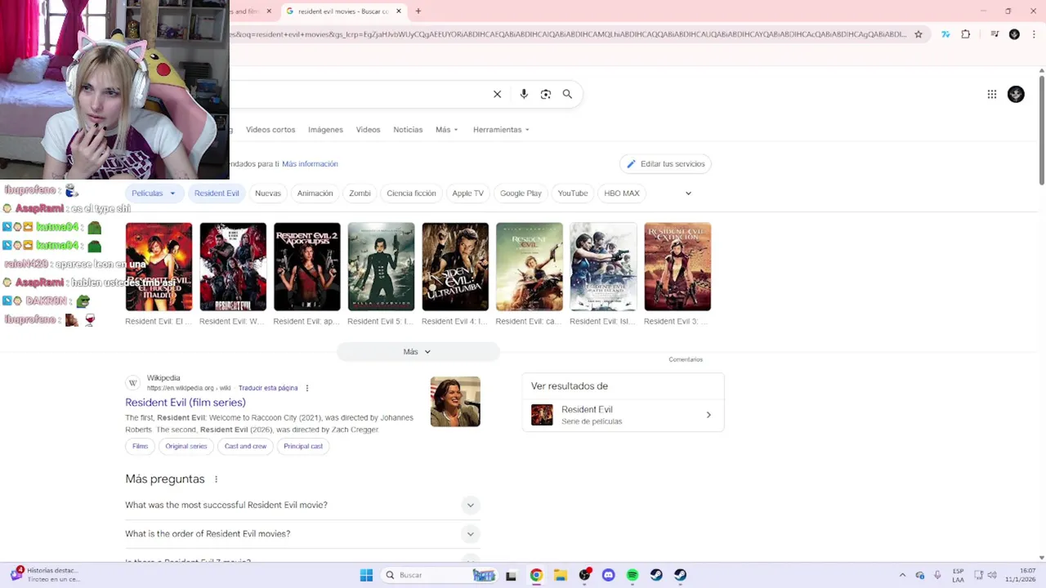Click the Cast and crew chip
The width and height of the screenshot is (1046, 588).
(x=246, y=447)
